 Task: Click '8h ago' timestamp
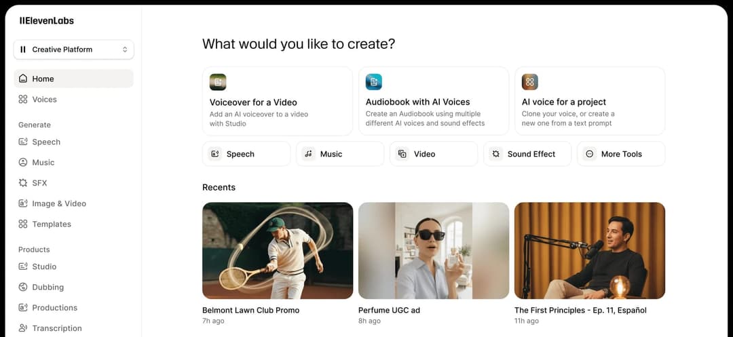(369, 321)
